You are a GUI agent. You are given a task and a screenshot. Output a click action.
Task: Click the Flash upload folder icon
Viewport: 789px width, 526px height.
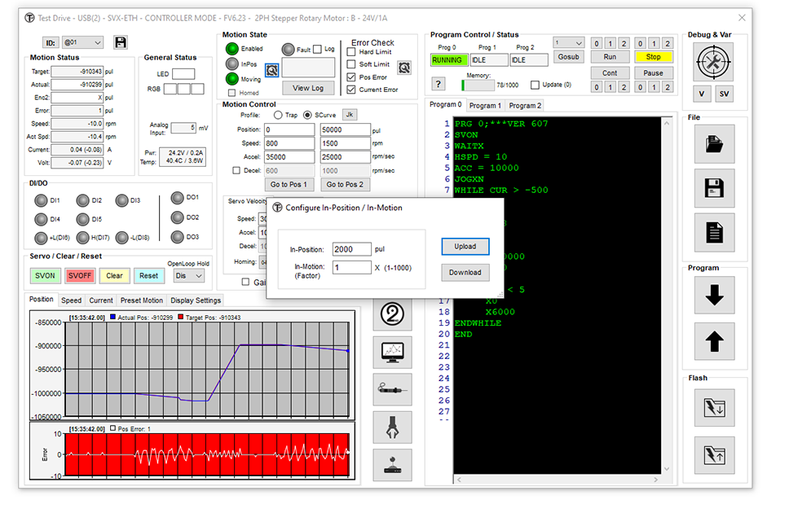pyautogui.click(x=714, y=456)
